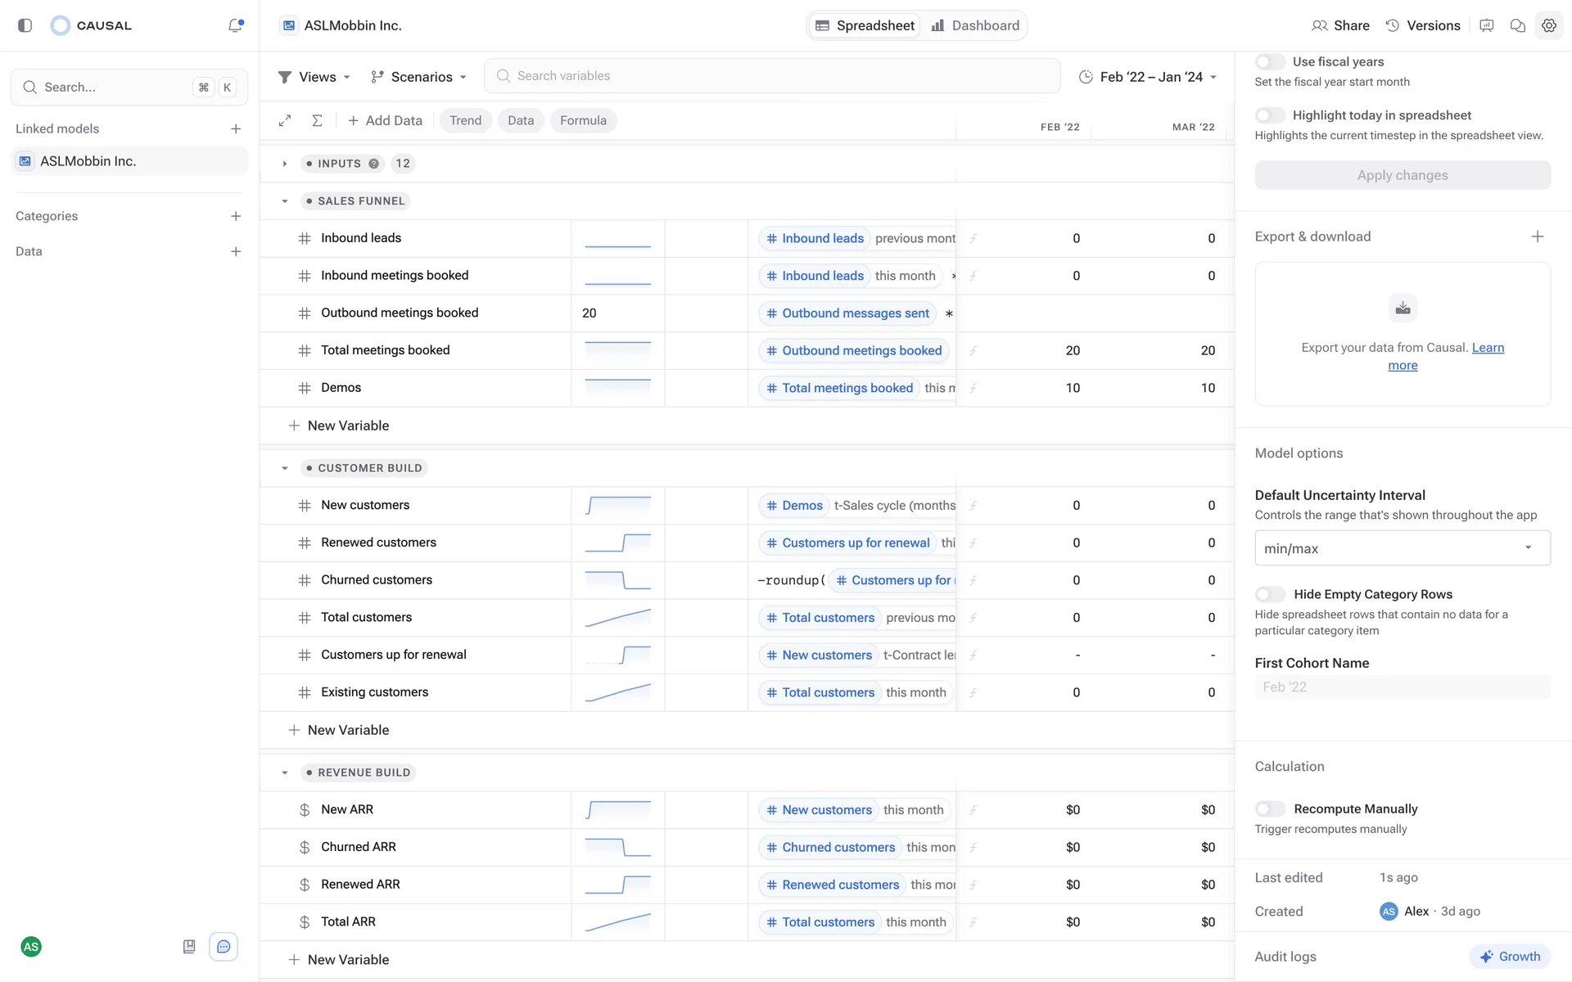Click the add linked model plus icon
This screenshot has height=982, width=1572.
[x=236, y=128]
